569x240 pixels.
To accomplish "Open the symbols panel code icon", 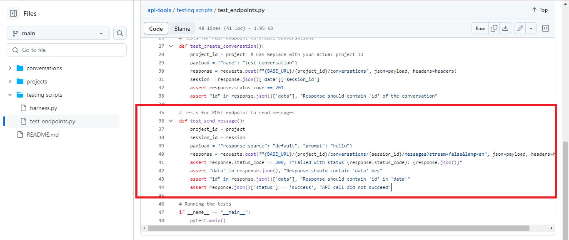I will [x=546, y=28].
